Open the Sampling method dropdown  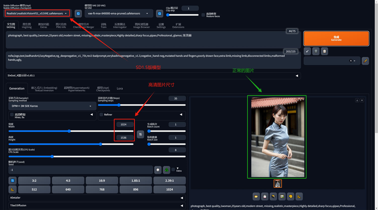(x=52, y=106)
